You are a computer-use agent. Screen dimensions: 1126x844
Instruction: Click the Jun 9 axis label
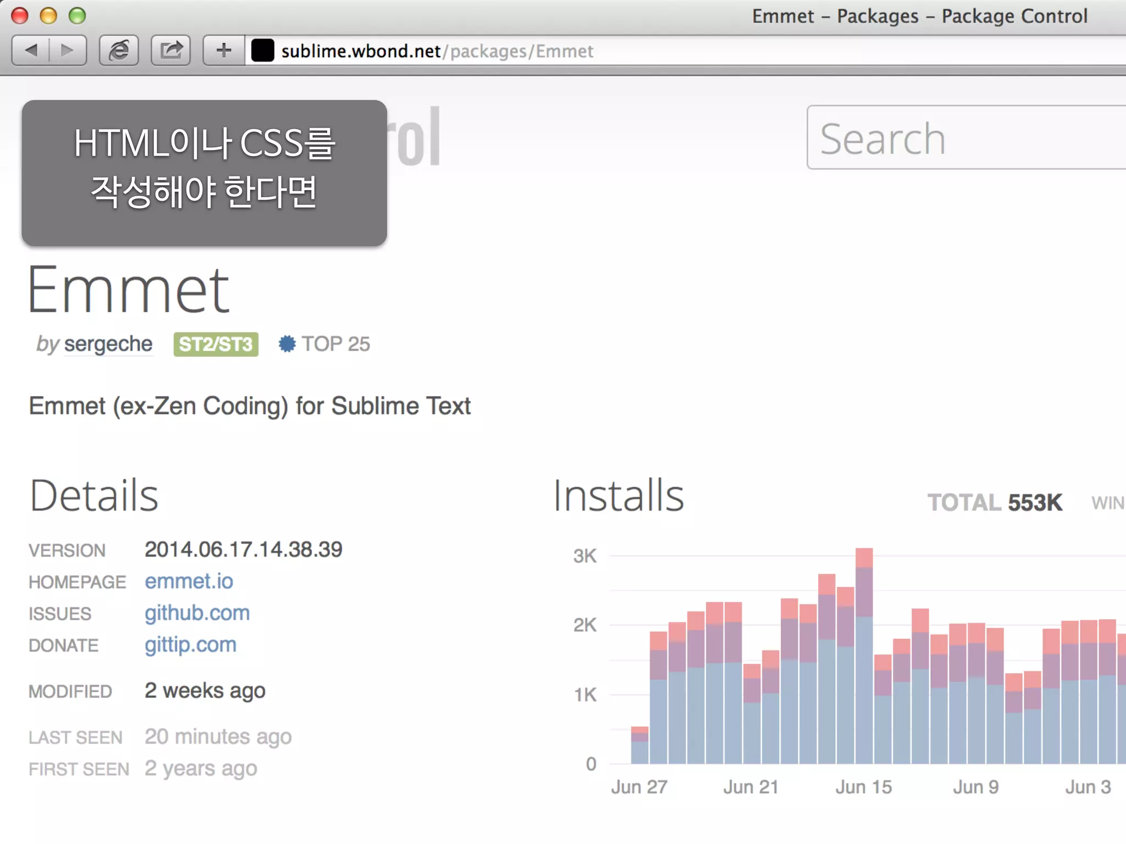click(976, 787)
